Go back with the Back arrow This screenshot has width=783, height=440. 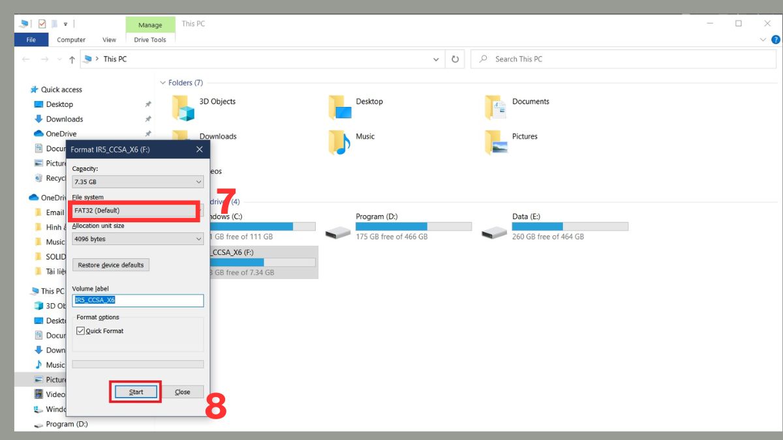click(x=26, y=59)
